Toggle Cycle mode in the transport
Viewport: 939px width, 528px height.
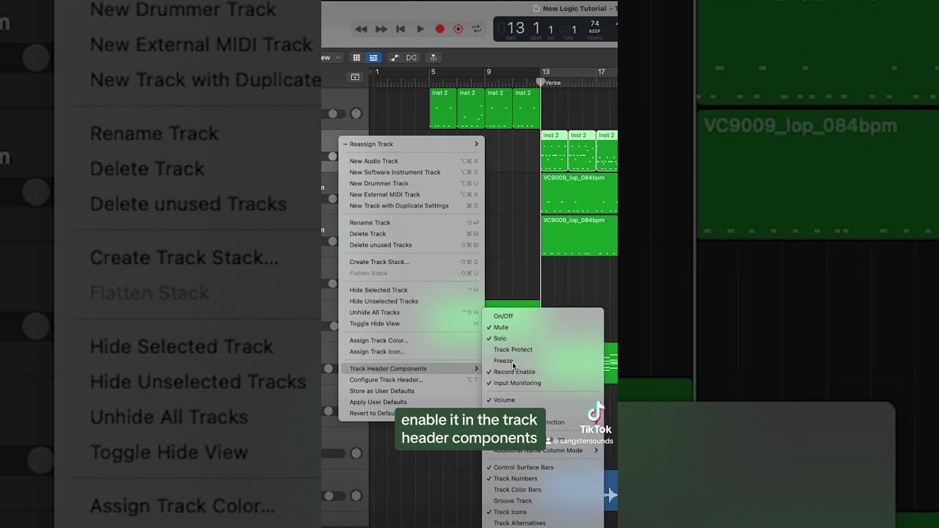[x=477, y=29]
